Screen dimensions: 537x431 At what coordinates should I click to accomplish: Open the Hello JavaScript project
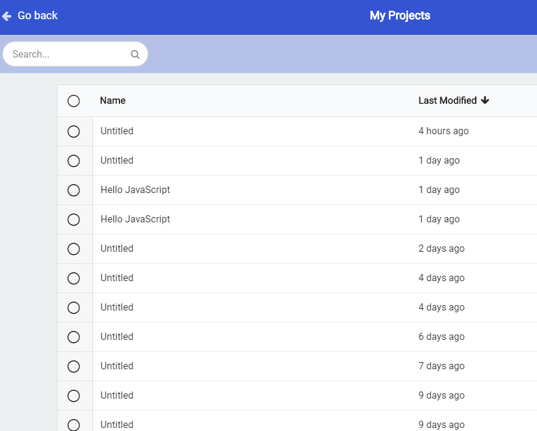[135, 189]
